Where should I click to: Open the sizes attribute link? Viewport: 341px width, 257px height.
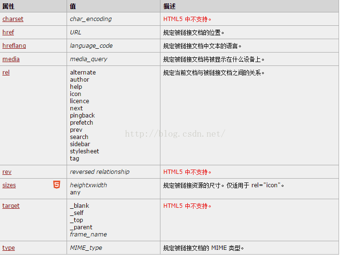click(9, 185)
